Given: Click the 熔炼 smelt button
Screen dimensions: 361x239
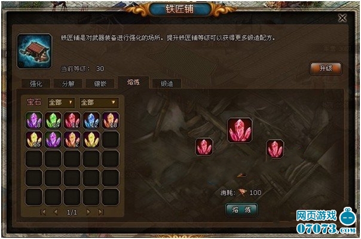Looking at the screenshot, I should click(x=241, y=210).
